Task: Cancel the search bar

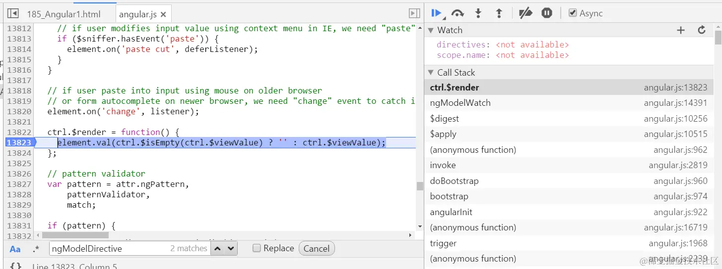Action: pos(317,248)
